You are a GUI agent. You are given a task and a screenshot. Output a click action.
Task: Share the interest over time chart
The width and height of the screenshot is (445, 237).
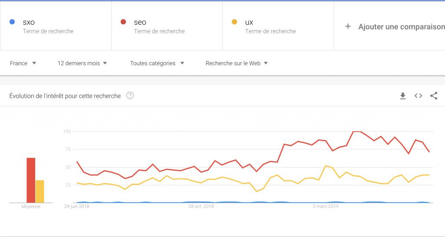(x=434, y=96)
